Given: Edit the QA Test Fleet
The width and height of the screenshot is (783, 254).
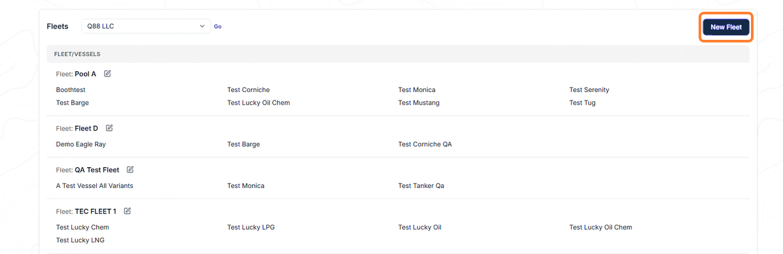Looking at the screenshot, I should tap(130, 169).
